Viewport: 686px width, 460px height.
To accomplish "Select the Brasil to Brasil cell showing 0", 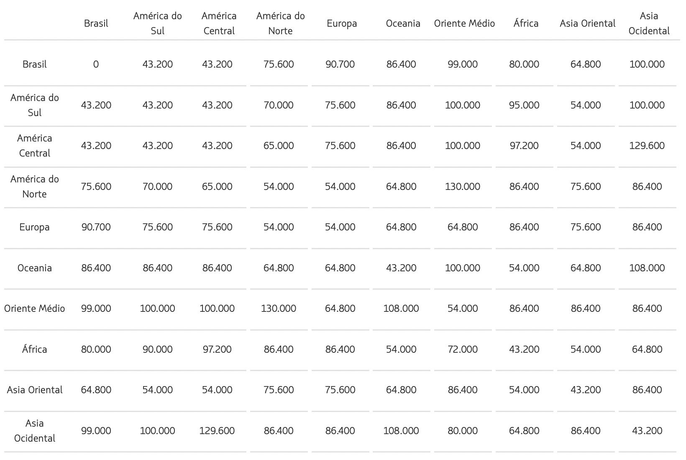I will click(96, 64).
